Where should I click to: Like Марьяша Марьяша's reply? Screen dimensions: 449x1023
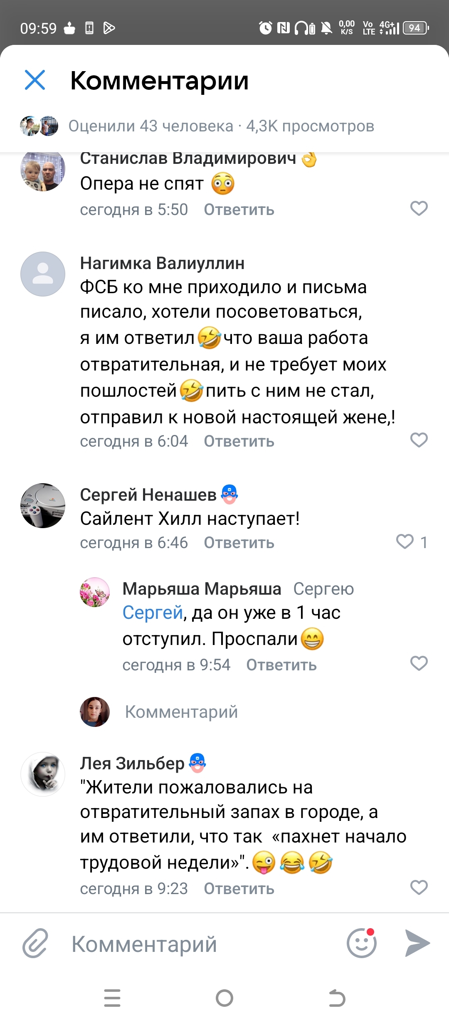click(x=419, y=663)
